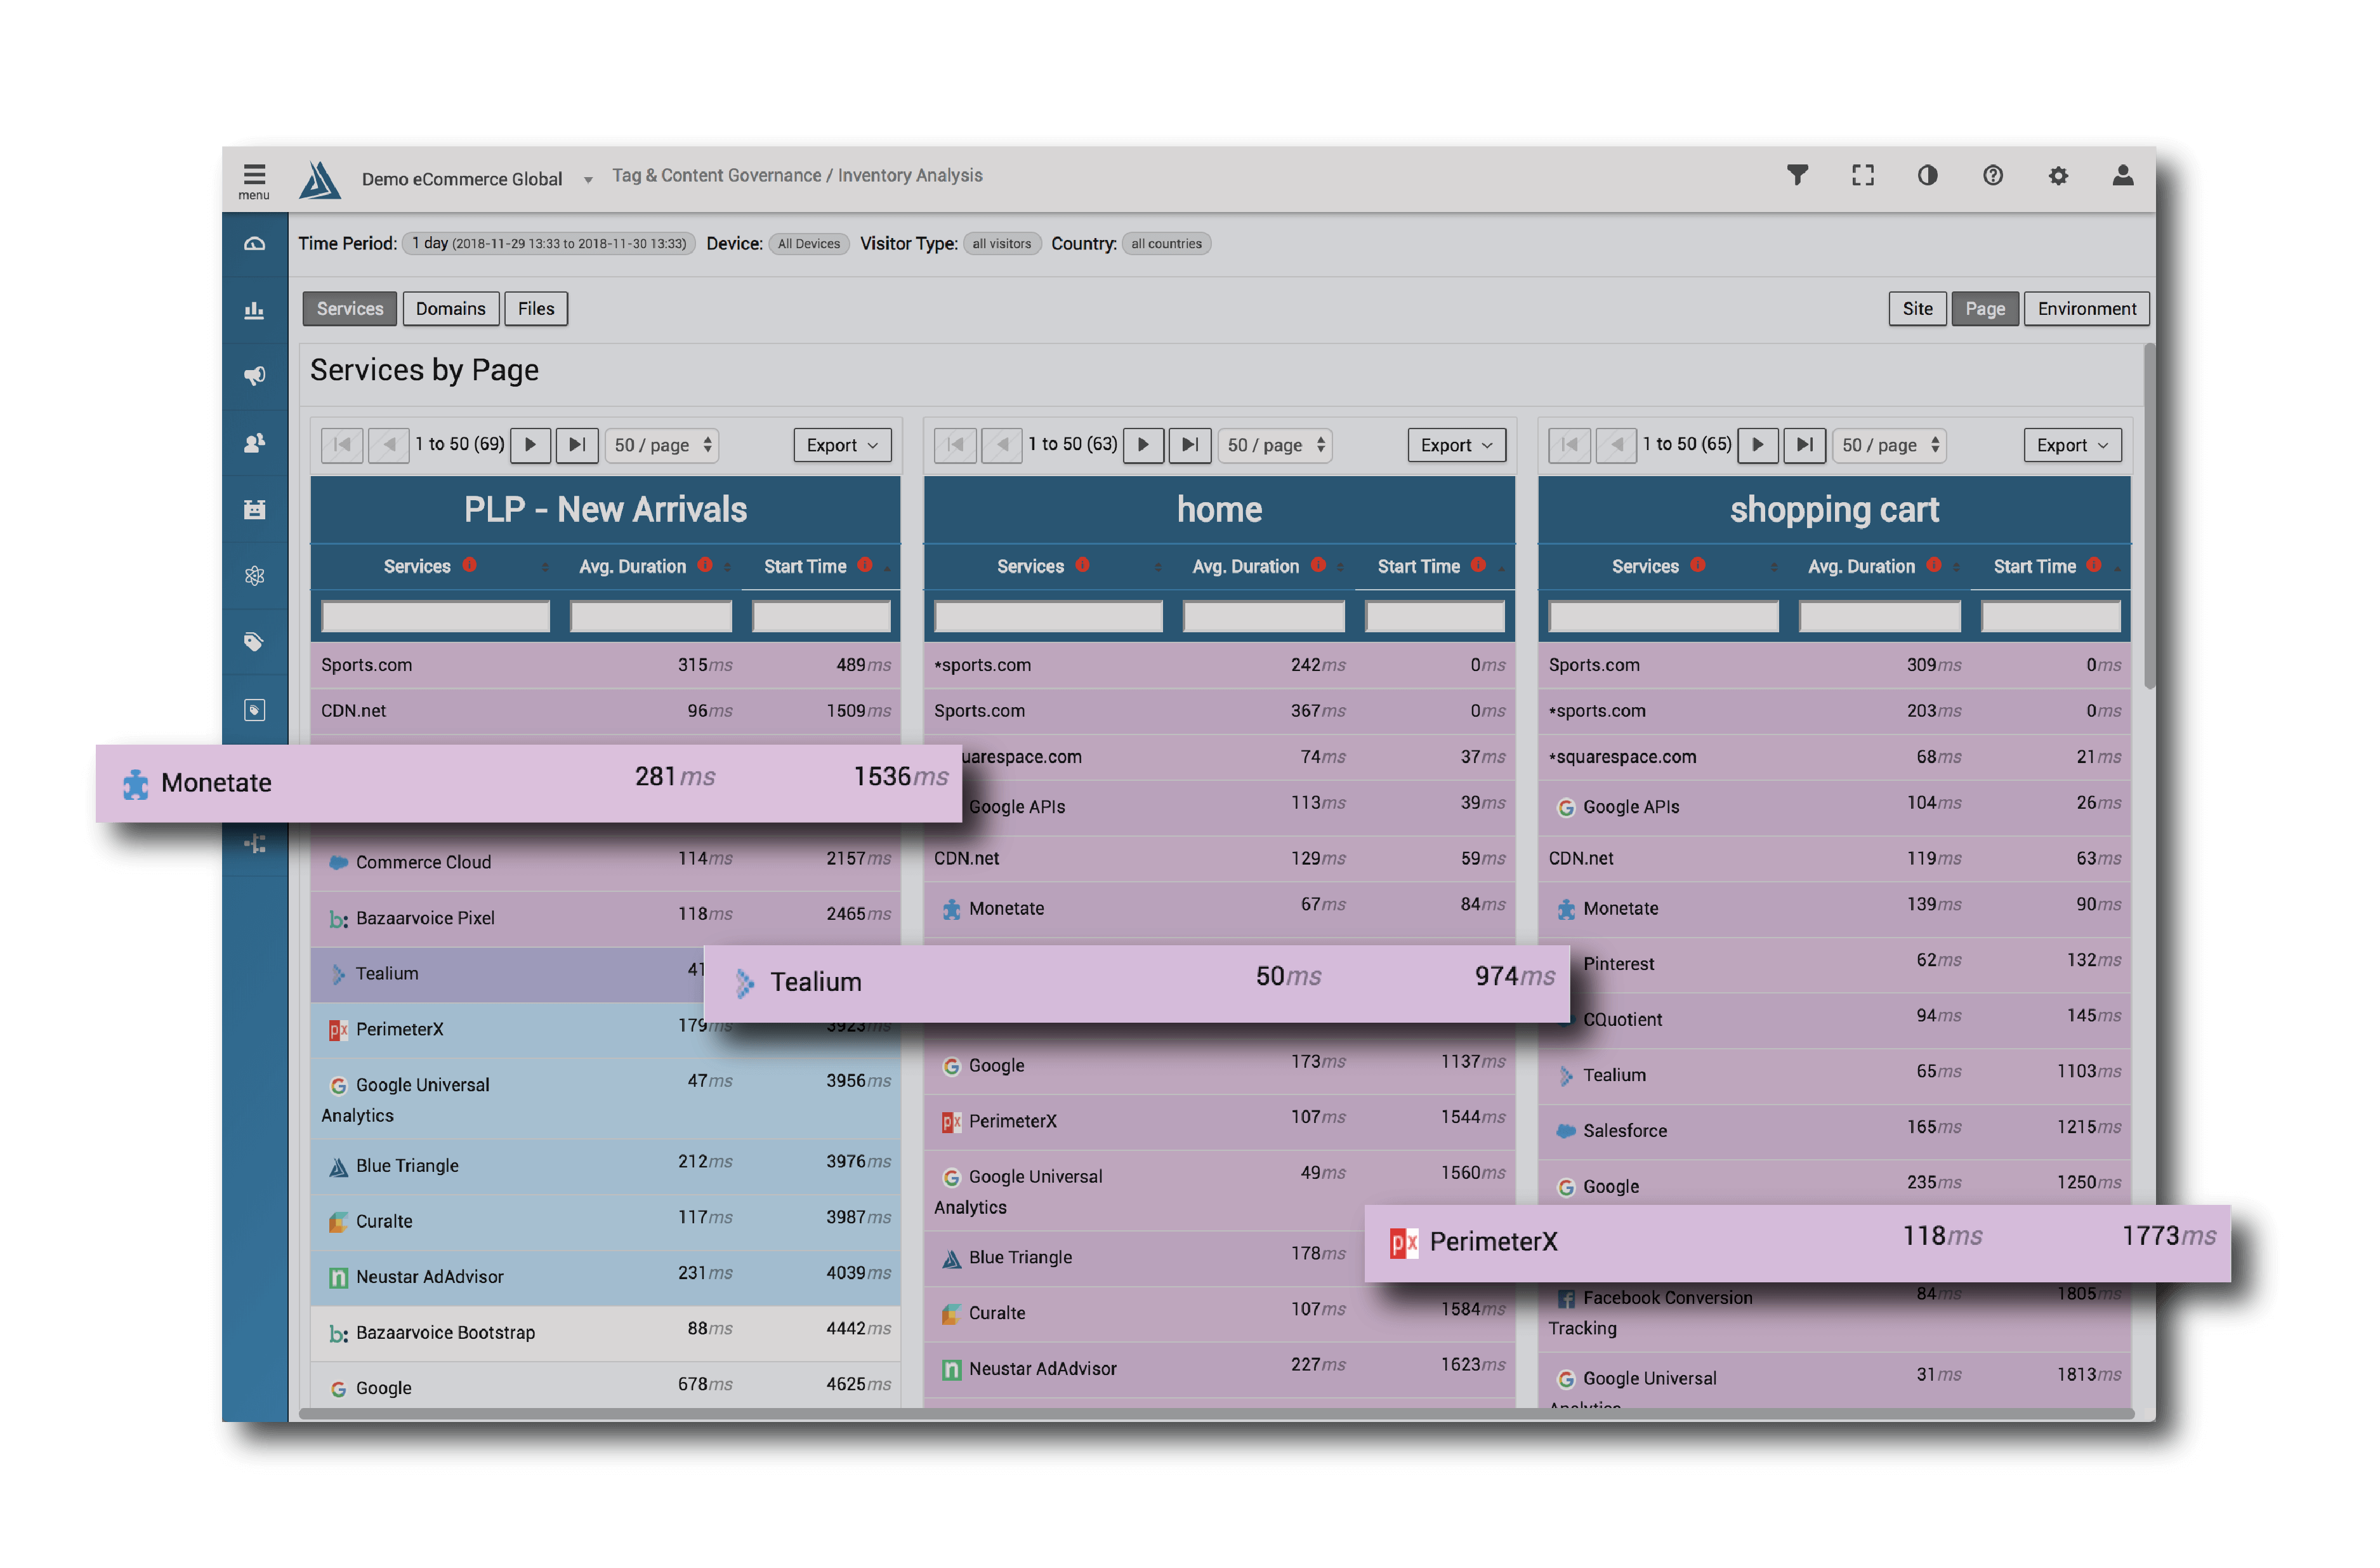The image size is (2380, 1568).
Task: Switch to Environment view
Action: (x=2087, y=308)
